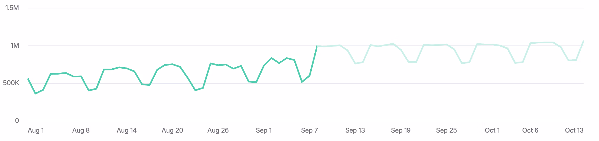Click the final endpoint of the faded forecast line
Viewport: 599px width, 141px height.
coord(584,41)
